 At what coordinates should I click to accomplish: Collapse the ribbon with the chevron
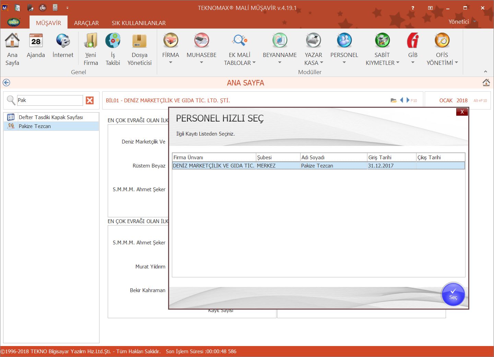point(485,71)
